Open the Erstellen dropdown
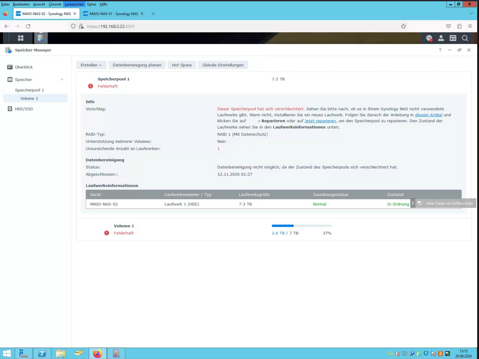The image size is (479, 359). point(91,65)
